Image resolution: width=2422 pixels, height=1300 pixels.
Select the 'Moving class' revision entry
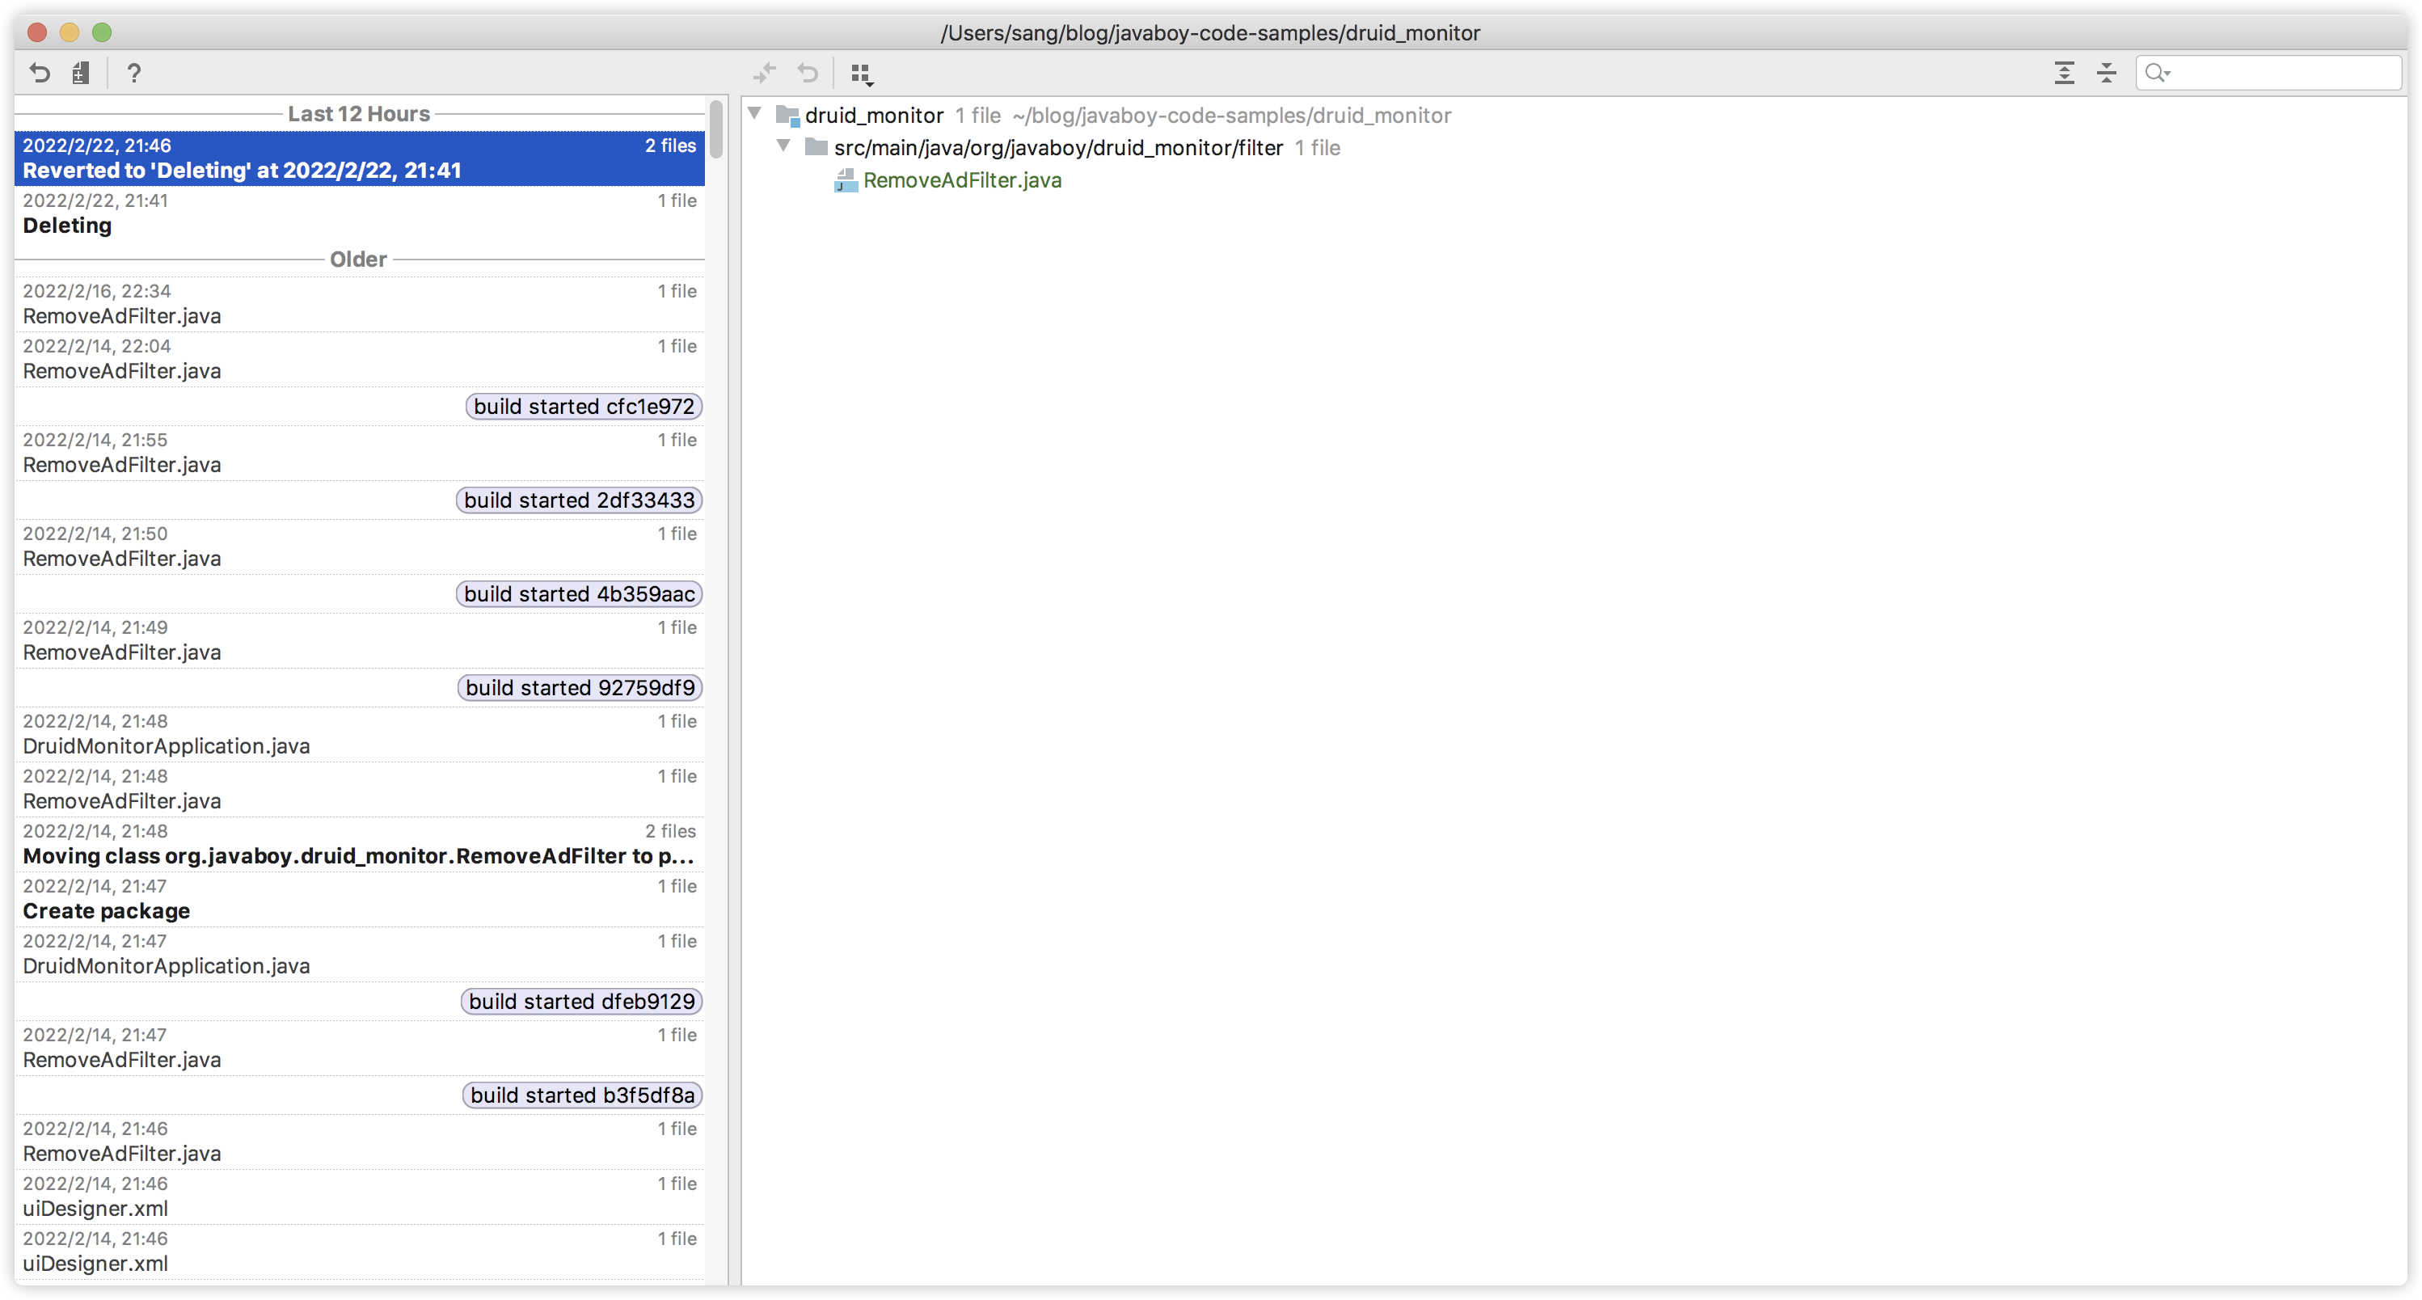(359, 844)
